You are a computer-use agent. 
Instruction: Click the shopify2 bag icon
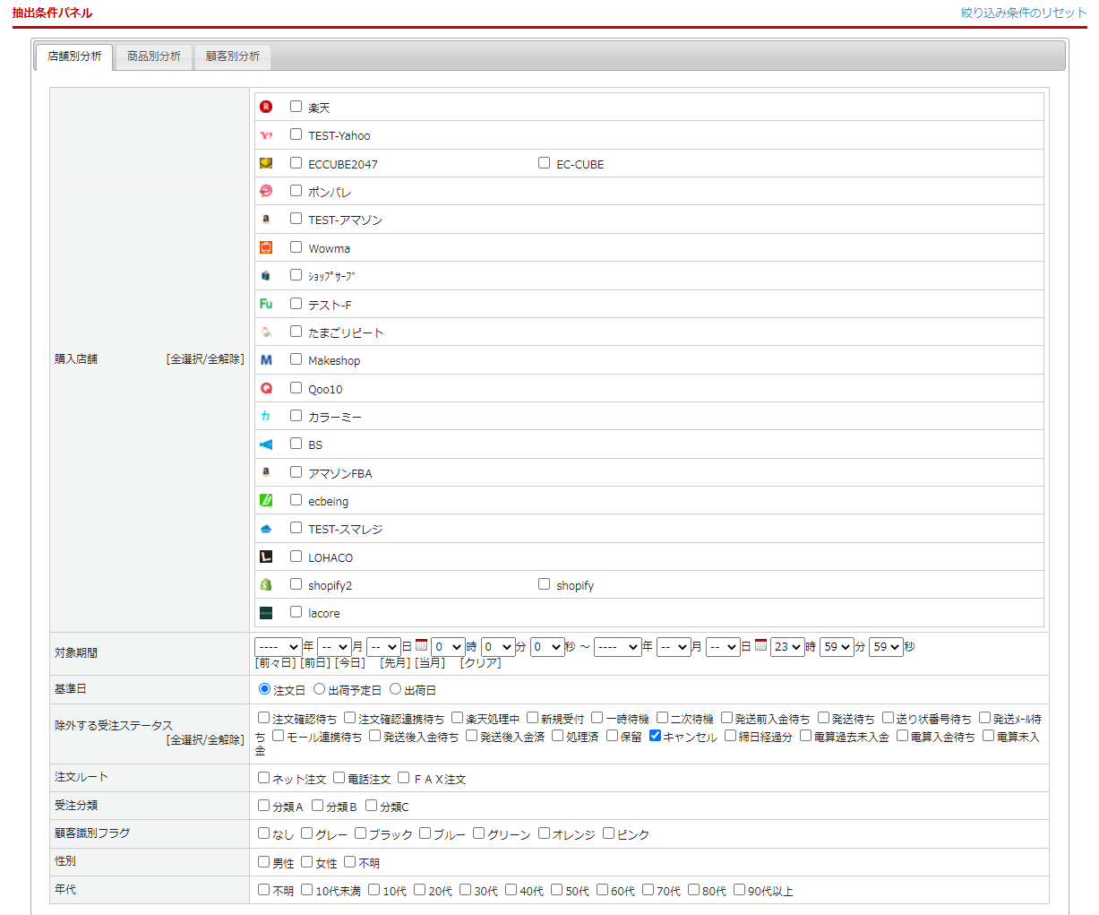(x=266, y=584)
